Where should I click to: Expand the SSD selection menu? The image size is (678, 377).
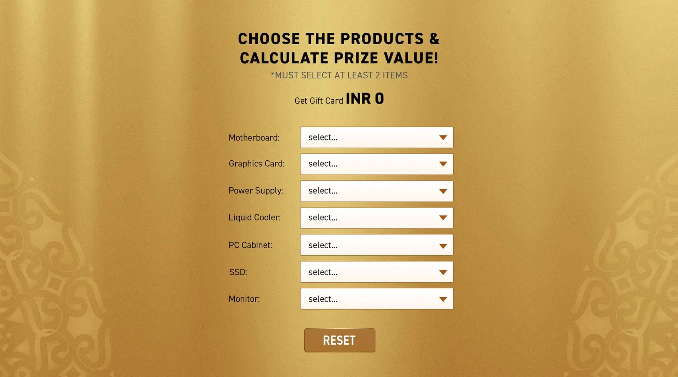tap(376, 272)
